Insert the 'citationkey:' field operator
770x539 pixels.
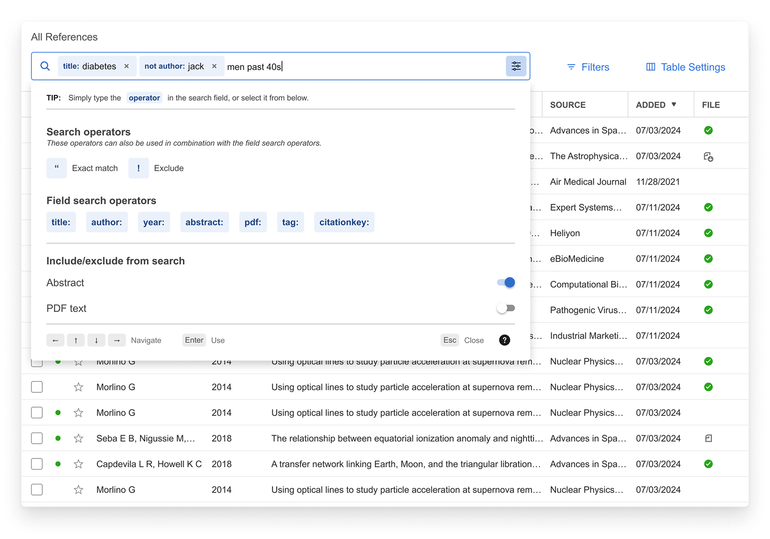click(x=344, y=222)
